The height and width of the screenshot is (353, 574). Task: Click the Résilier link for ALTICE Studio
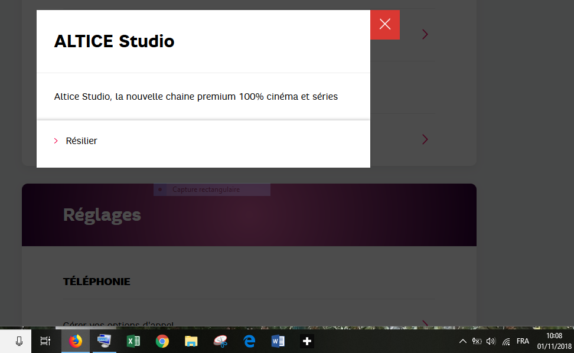[82, 140]
